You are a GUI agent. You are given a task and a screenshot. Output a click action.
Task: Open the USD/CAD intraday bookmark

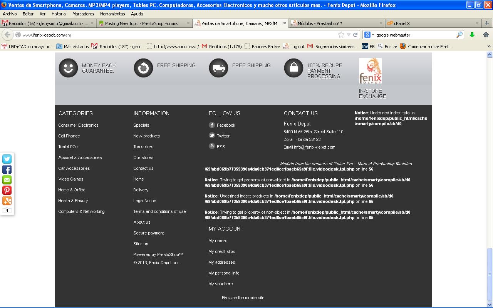(x=28, y=47)
